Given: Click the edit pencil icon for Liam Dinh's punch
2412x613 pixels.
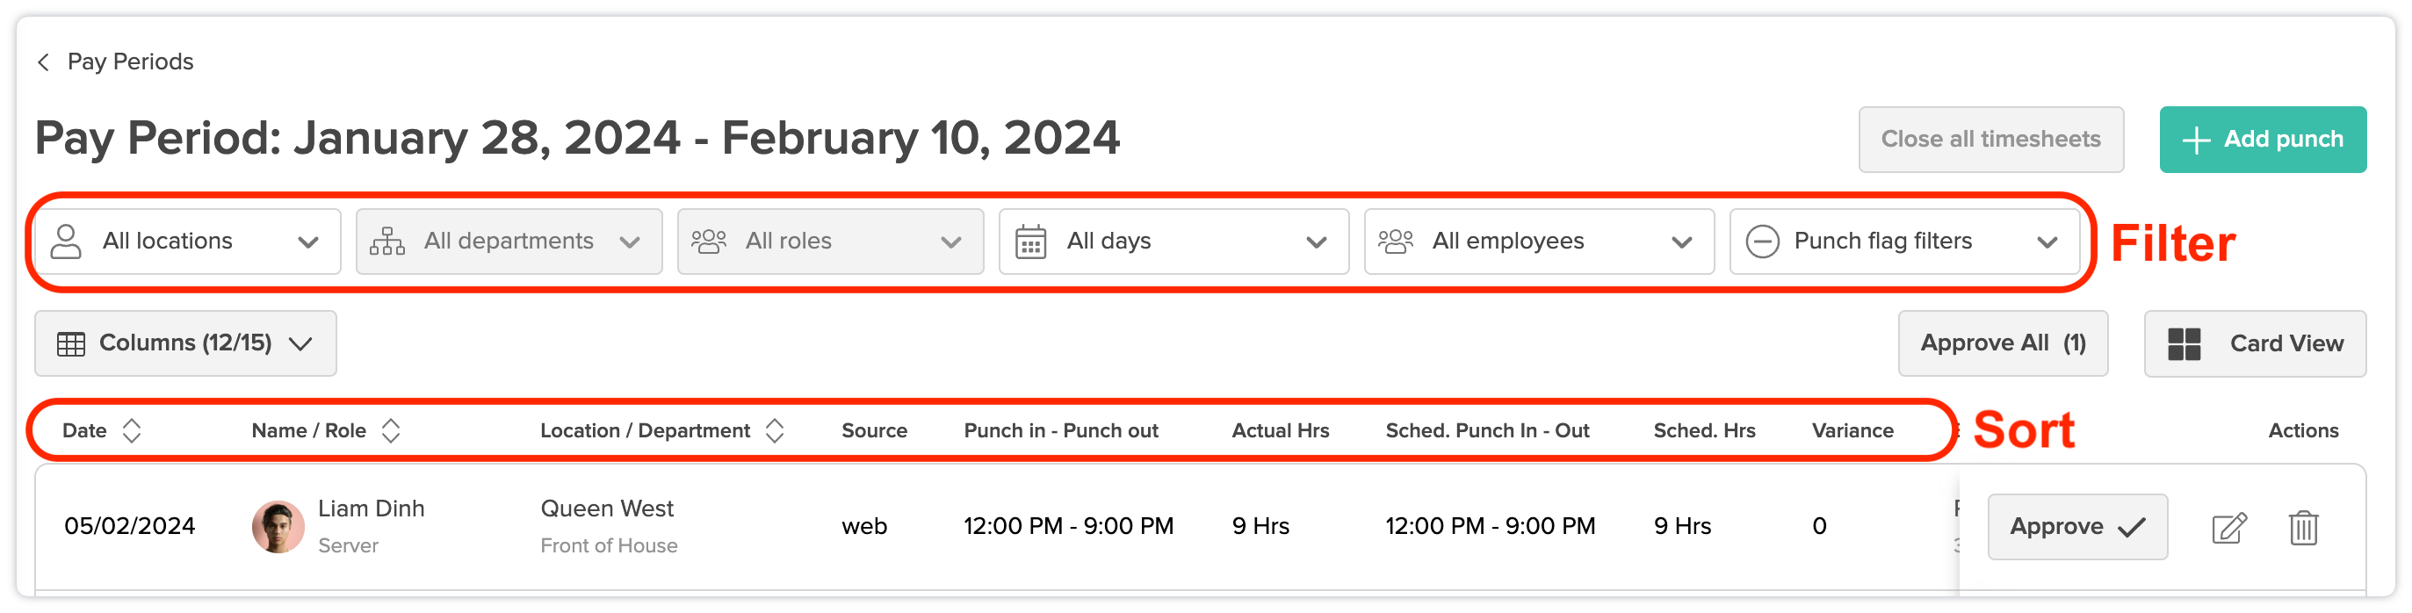Looking at the screenshot, I should tap(2228, 527).
